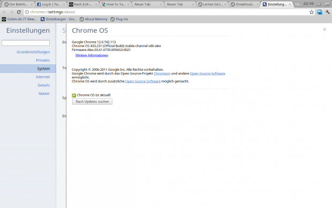Screen dimensions: 332x208
Task: Click the browser back arrow
Action: tap(4, 12)
